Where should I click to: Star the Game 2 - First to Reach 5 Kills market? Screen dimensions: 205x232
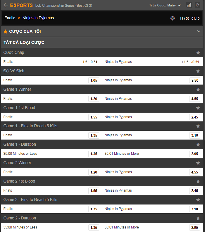point(198,200)
